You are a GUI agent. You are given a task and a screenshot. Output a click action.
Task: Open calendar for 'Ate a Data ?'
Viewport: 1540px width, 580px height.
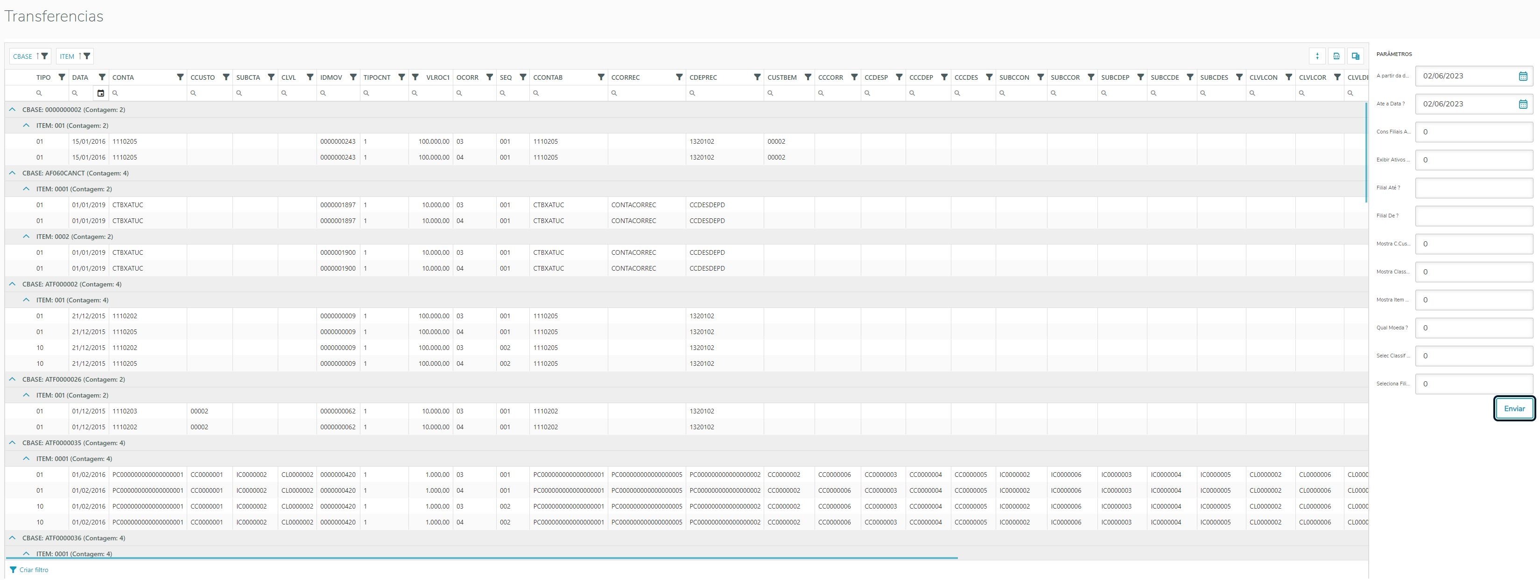point(1523,104)
